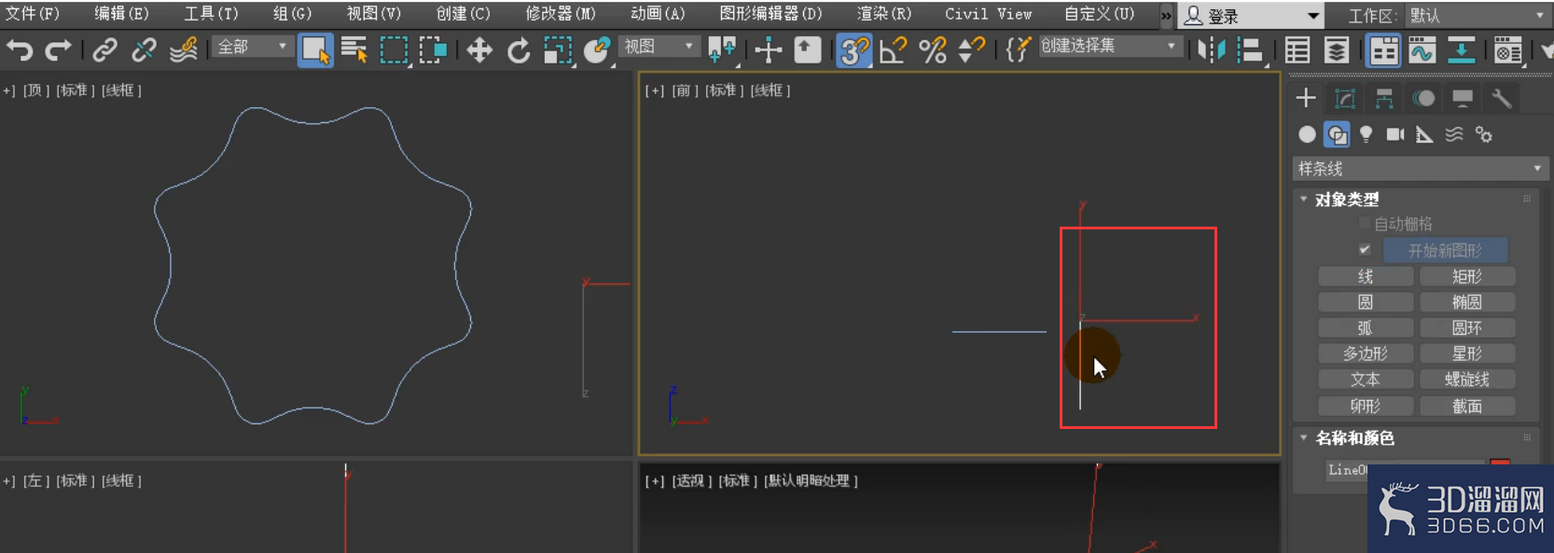Viewport: 1554px width, 553px height.
Task: Select the Lights category icon
Action: tap(1366, 135)
